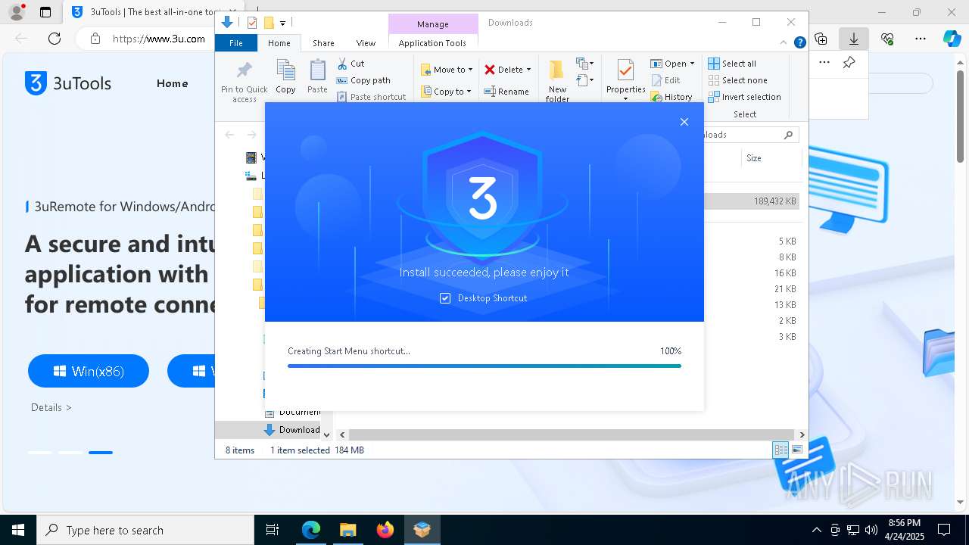Open the Copy to dropdown
969x545 pixels.
coord(446,92)
